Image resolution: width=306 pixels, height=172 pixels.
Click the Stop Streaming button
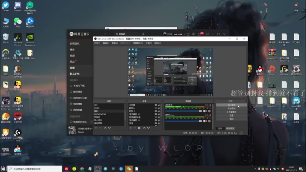(x=231, y=105)
